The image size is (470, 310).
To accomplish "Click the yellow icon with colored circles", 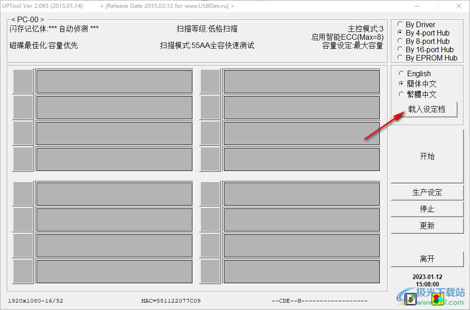I will 437,298.
